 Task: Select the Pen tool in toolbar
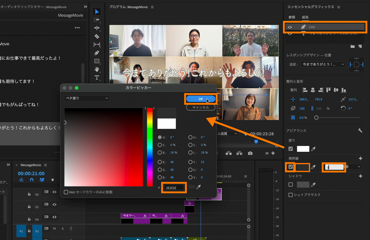click(97, 53)
